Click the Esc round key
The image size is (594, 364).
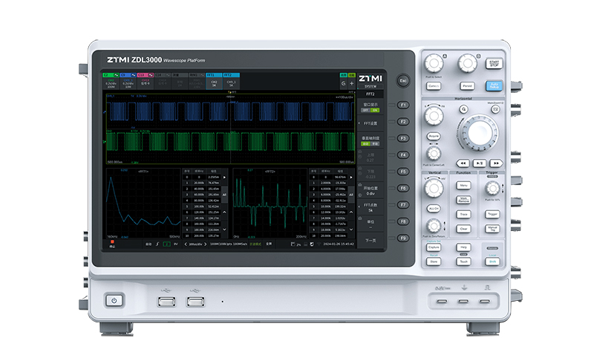(x=403, y=80)
